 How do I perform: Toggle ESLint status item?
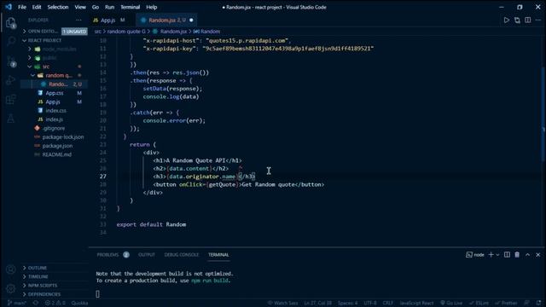tap(479, 304)
